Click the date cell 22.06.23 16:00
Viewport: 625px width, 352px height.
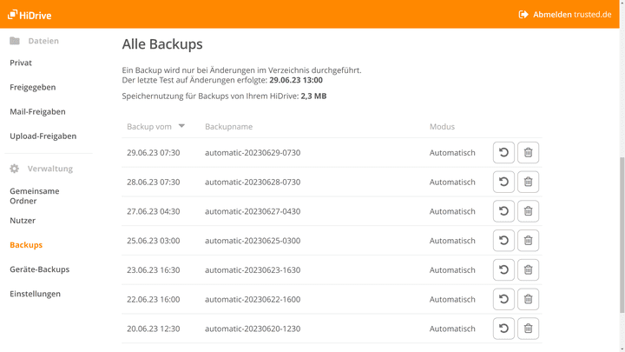coord(154,299)
